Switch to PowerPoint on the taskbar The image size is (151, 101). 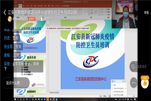click(54, 99)
